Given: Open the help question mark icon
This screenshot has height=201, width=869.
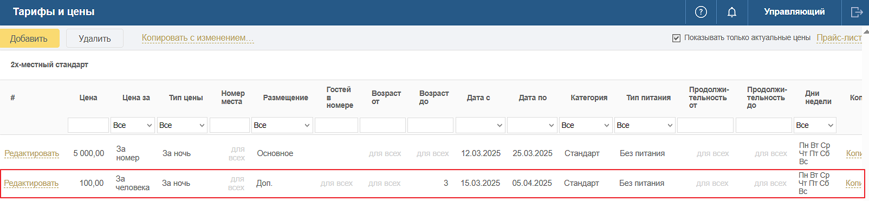Looking at the screenshot, I should tap(701, 12).
